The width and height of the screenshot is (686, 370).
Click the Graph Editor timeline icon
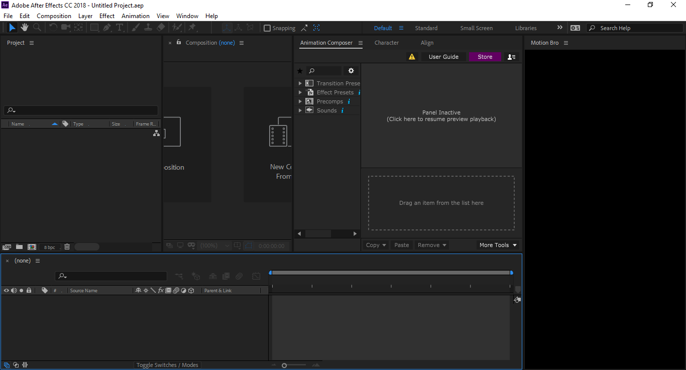tap(256, 276)
